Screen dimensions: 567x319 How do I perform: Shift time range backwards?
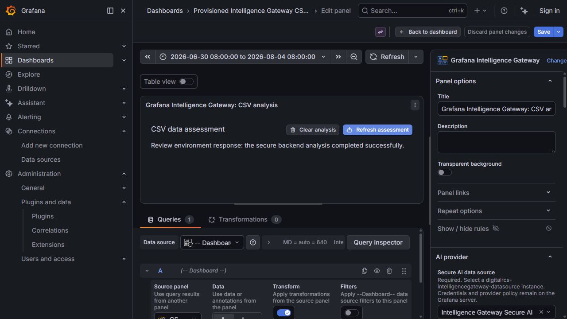(x=148, y=57)
